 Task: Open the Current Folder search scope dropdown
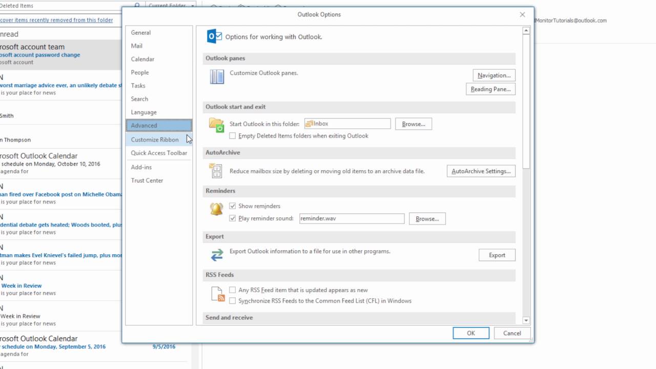pos(171,6)
